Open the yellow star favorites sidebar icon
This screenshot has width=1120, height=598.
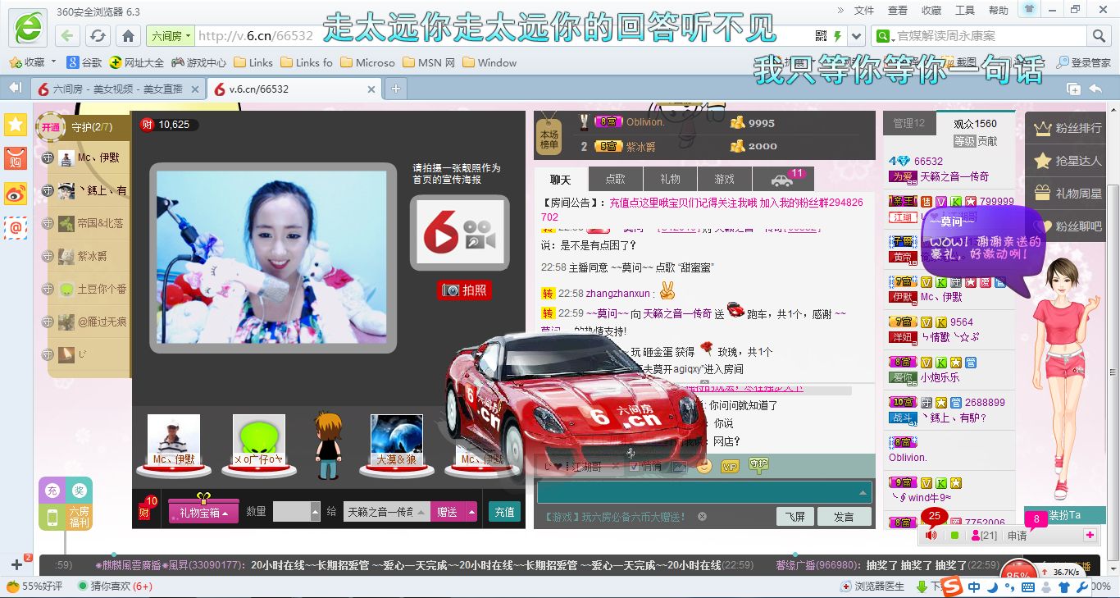(x=16, y=125)
